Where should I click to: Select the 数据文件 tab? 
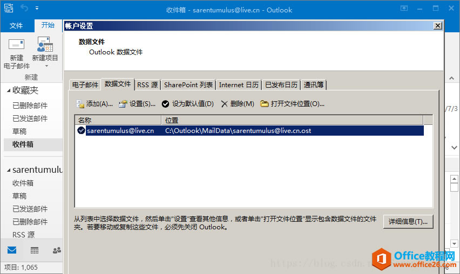[x=118, y=84]
